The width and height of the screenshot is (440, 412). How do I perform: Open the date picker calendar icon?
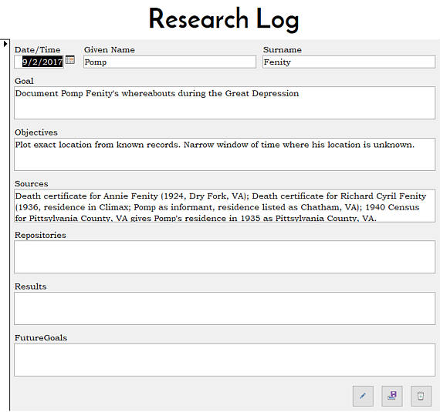(x=70, y=60)
